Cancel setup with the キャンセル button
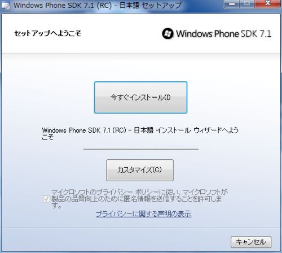 251,242
